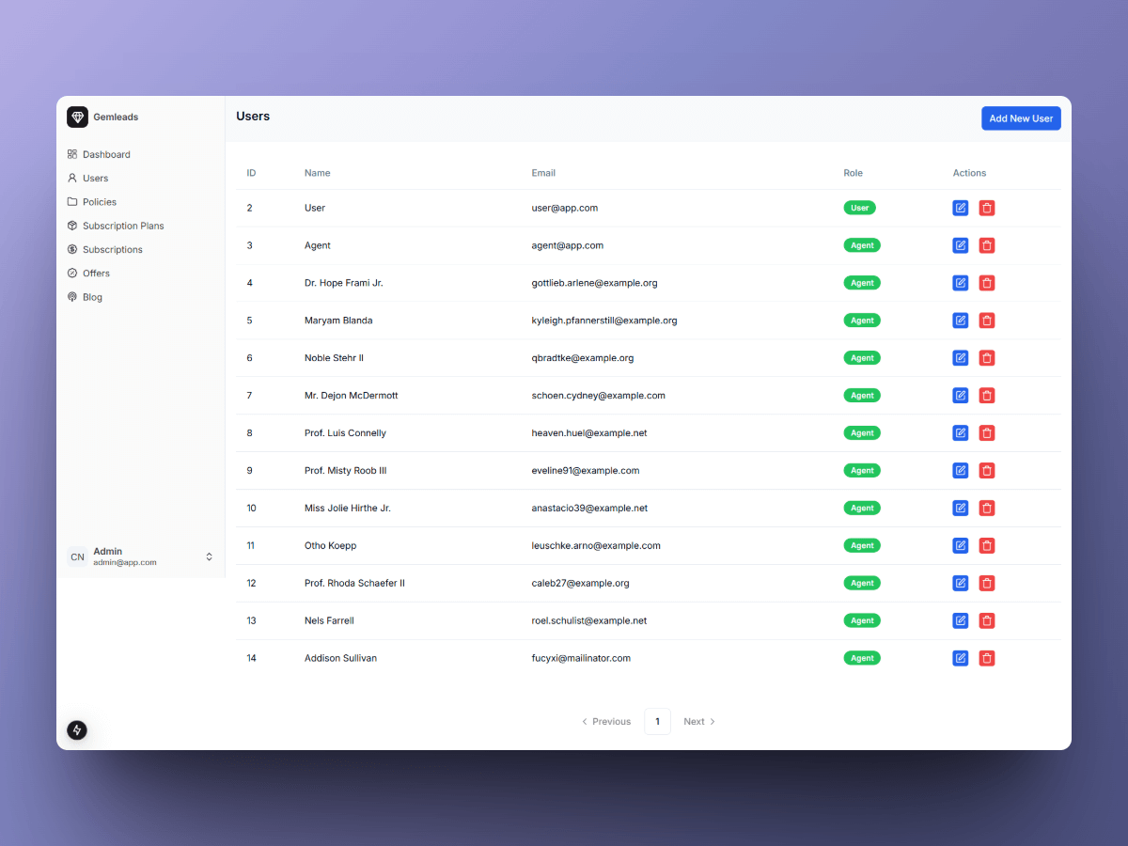This screenshot has height=846, width=1128.
Task: Click the Users person icon in sidebar
Action: (72, 178)
